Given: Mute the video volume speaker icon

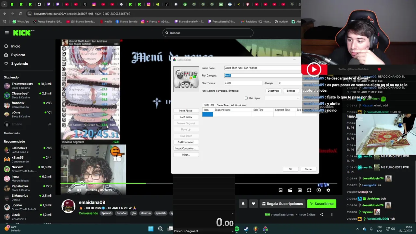Looking at the screenshot, I should [x=79, y=190].
